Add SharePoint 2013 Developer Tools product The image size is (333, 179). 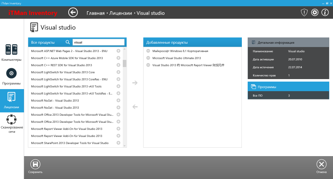click(119, 143)
